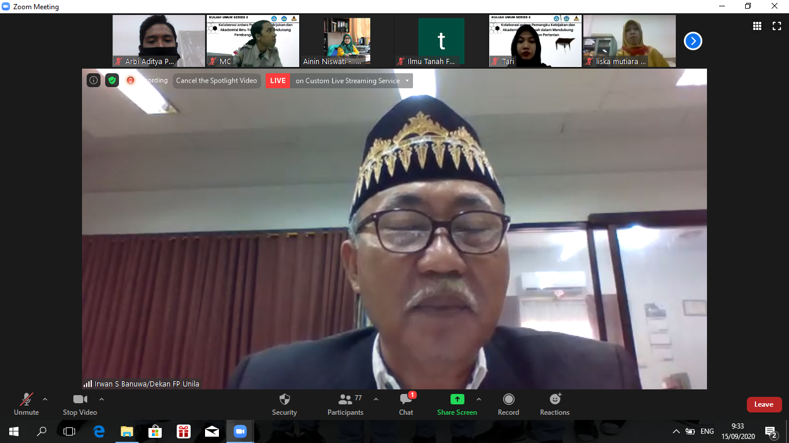Click the meeting information icon
789x443 pixels.
click(x=94, y=81)
